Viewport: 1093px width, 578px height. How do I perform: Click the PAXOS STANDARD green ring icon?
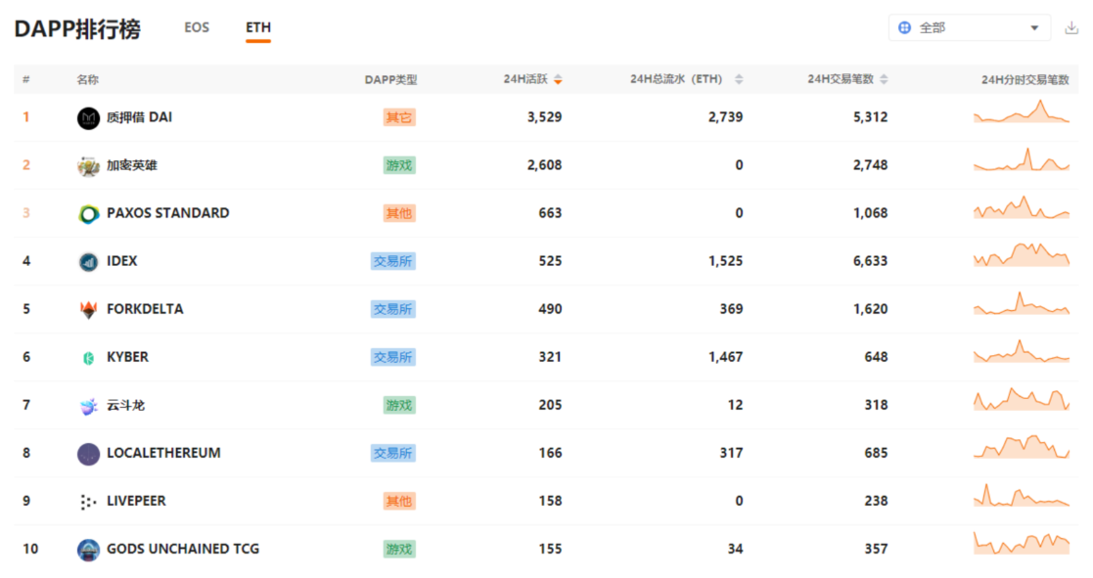tap(88, 214)
